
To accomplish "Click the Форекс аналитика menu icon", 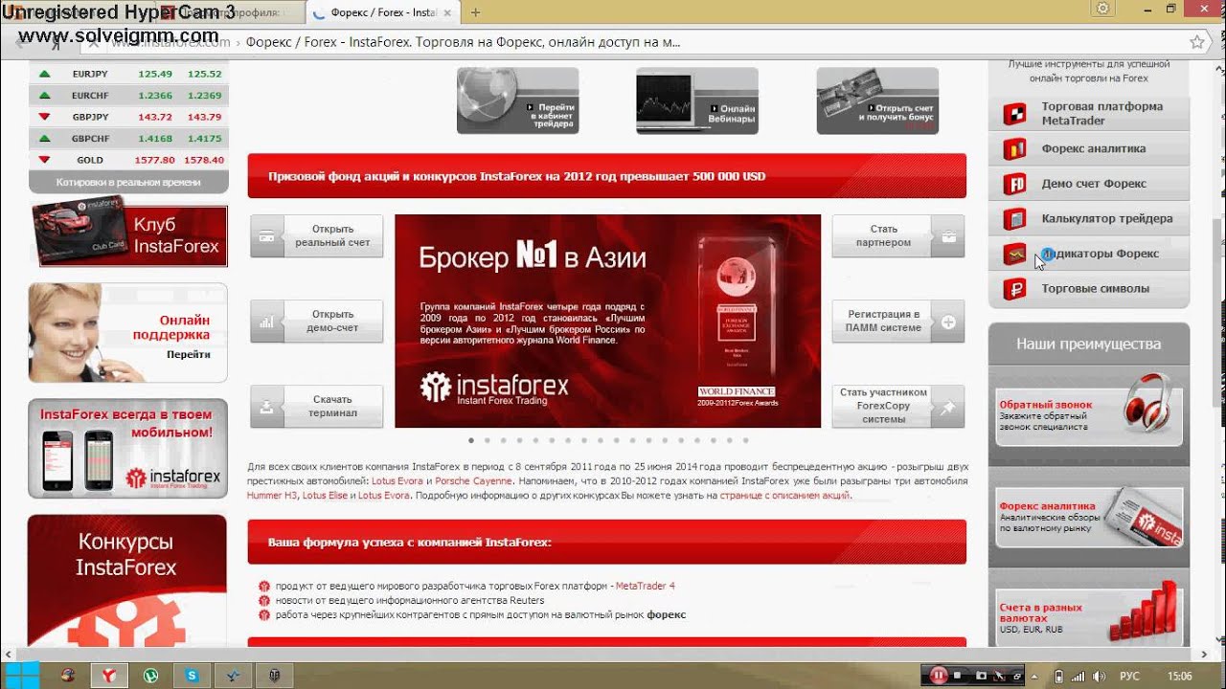I will [1013, 149].
